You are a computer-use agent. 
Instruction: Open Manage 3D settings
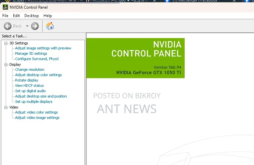point(31,53)
